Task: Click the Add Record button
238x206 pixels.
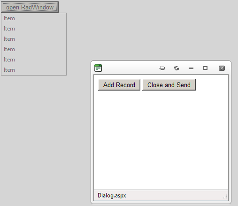Action: [x=119, y=85]
